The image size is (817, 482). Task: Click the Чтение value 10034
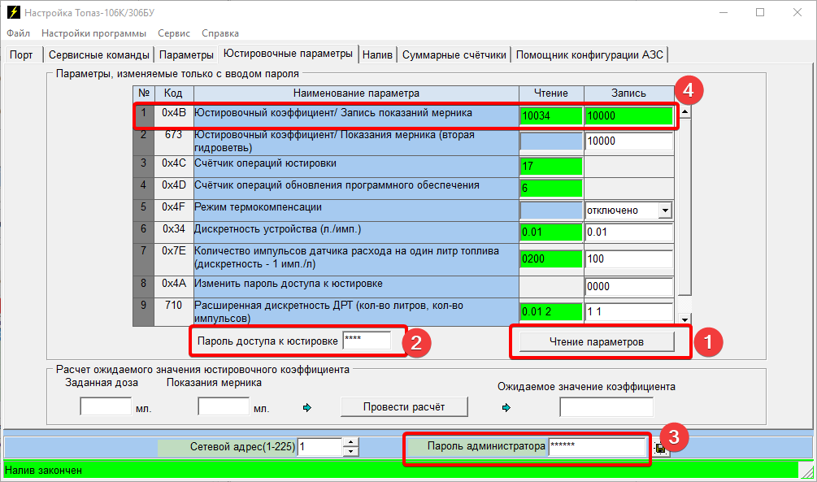click(x=551, y=115)
